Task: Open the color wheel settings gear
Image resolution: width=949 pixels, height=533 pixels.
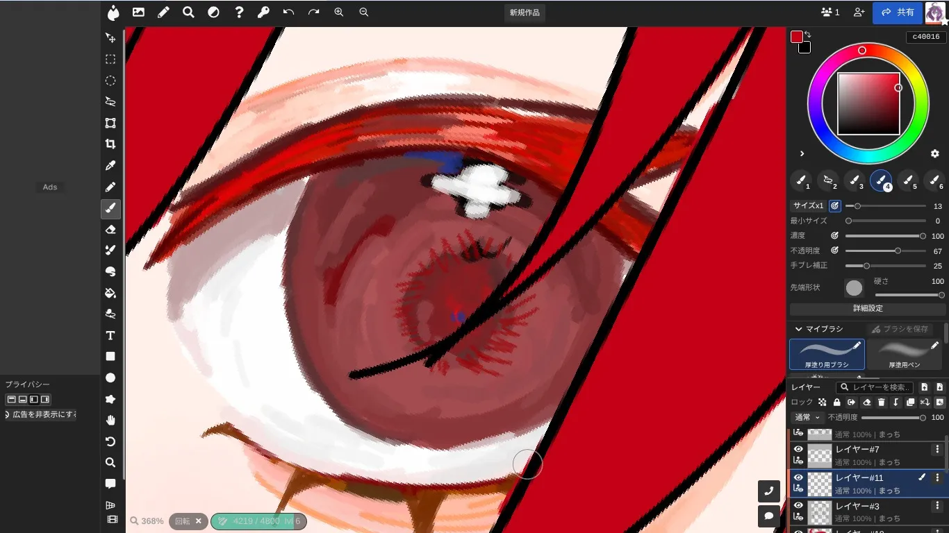Action: tap(935, 153)
